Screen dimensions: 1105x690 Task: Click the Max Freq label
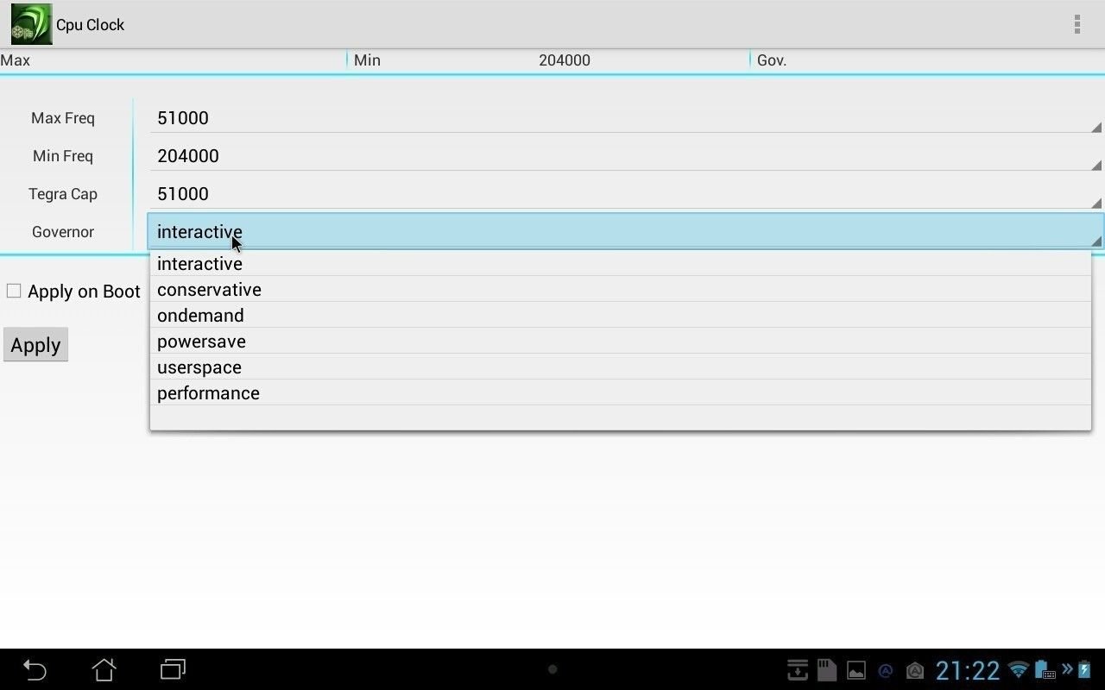click(63, 117)
